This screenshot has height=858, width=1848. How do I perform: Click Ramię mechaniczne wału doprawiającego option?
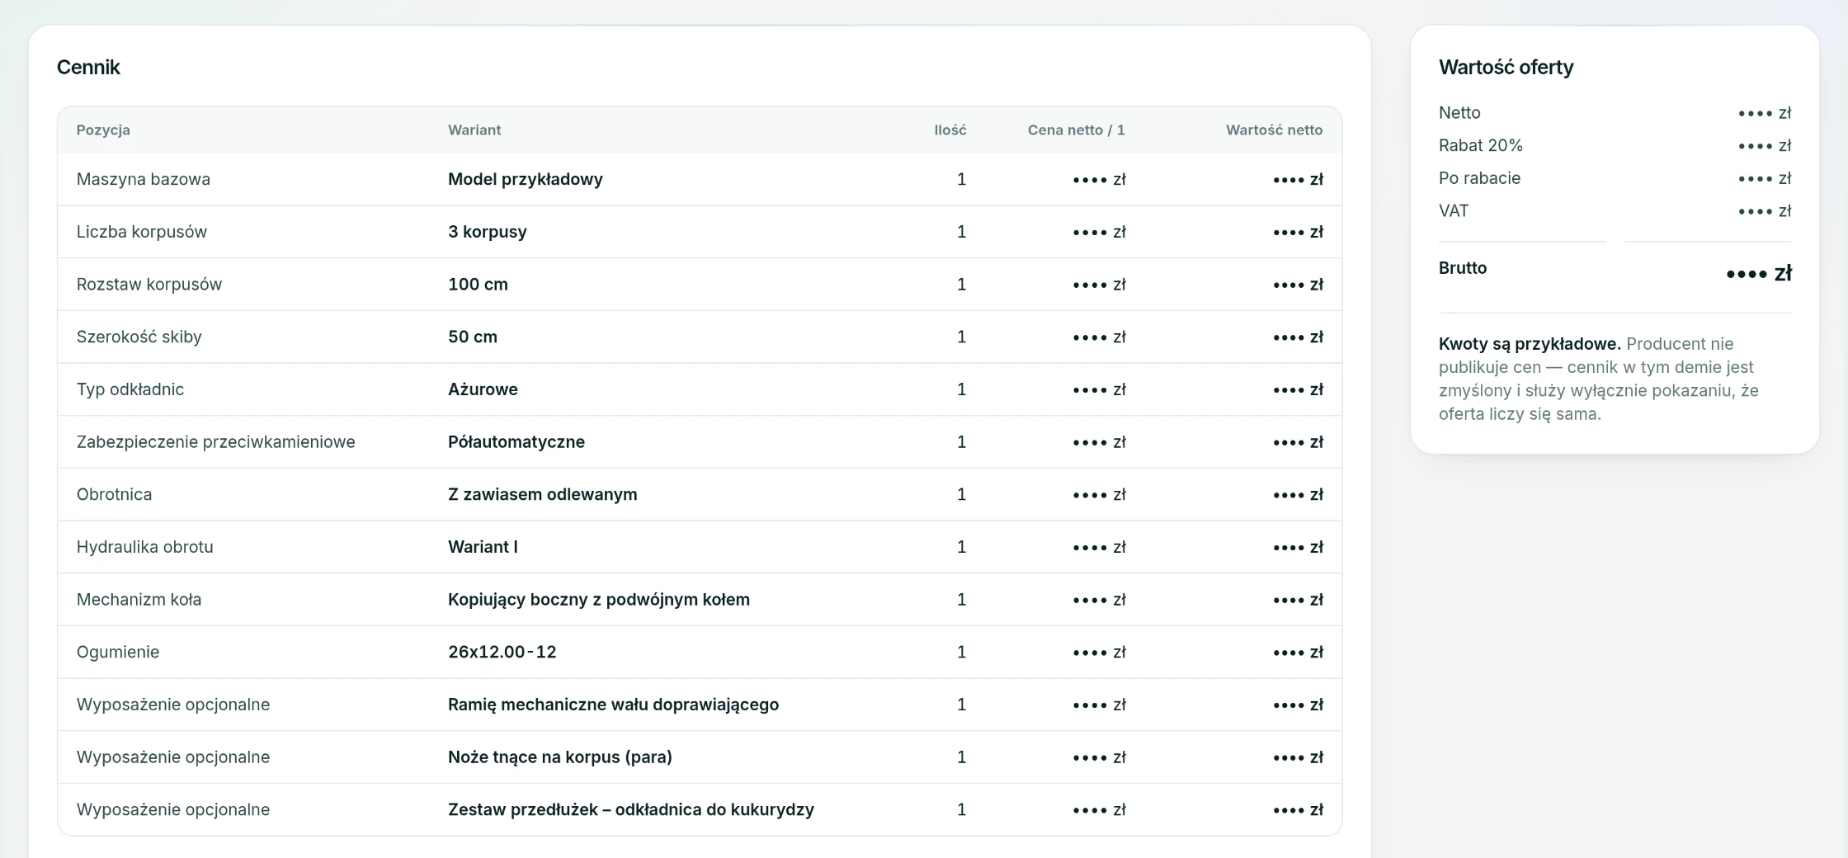pos(613,705)
